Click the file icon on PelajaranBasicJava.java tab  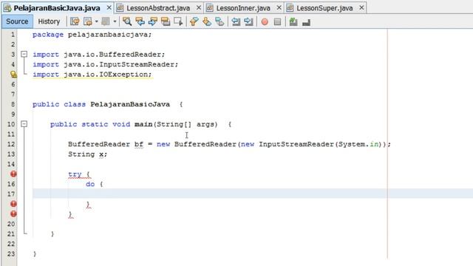click(7, 8)
